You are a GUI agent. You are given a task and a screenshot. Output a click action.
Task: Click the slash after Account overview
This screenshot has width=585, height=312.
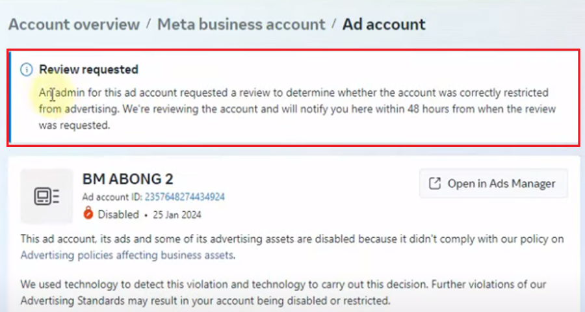(148, 24)
